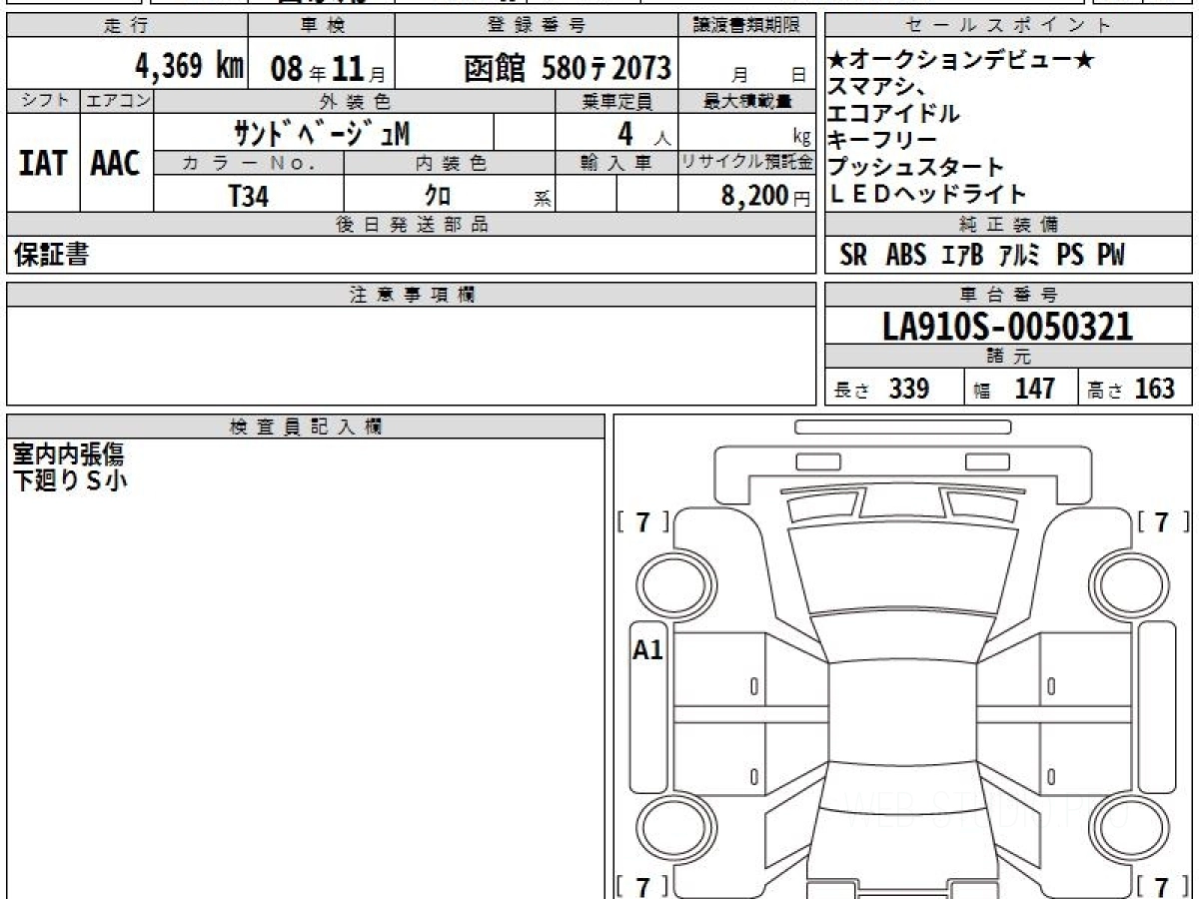Click the A1 damage mark on diagram

click(x=648, y=650)
